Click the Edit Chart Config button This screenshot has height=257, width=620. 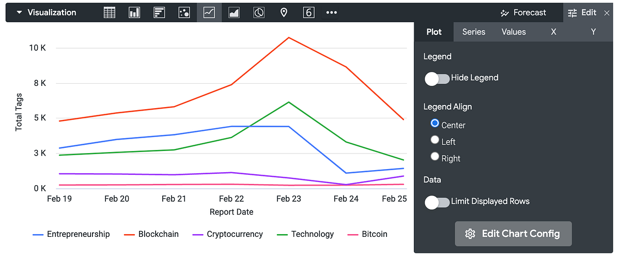[x=513, y=234]
